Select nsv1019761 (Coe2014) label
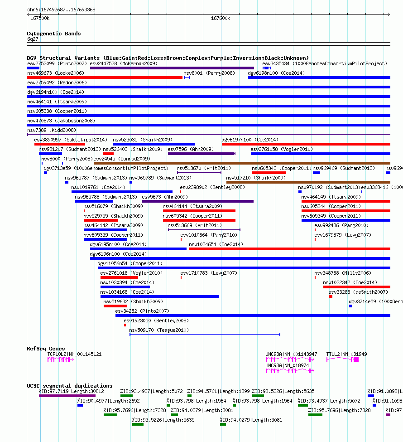403x442 pixels. pos(98,188)
